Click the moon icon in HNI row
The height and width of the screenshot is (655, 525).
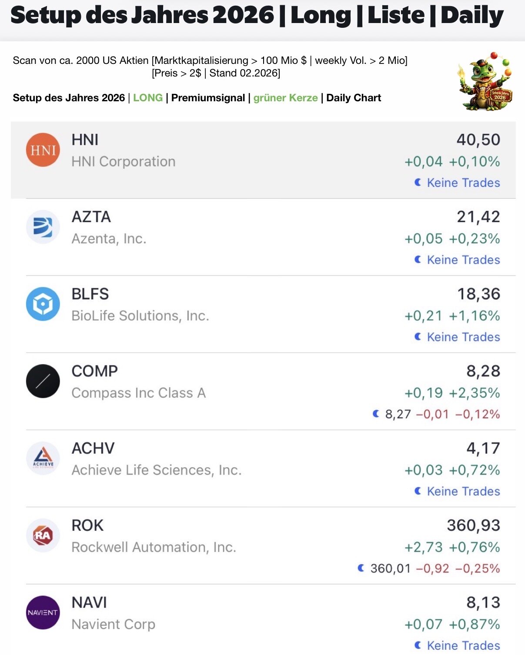(418, 183)
